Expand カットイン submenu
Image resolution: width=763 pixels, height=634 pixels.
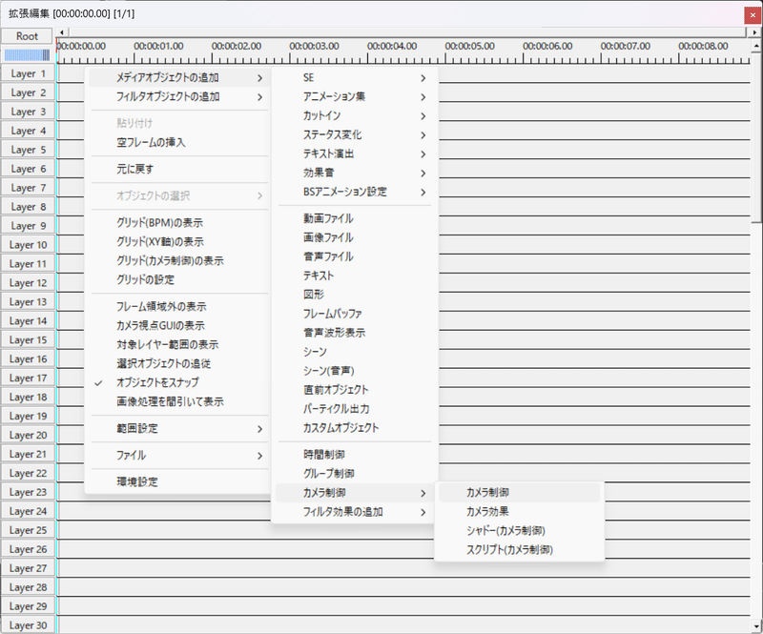point(355,115)
